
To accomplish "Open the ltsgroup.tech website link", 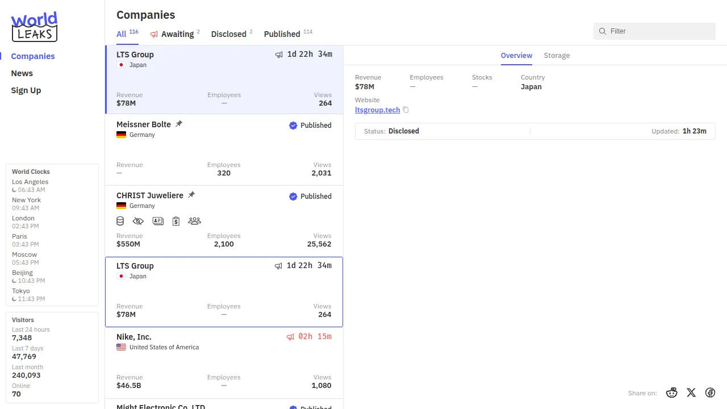I will click(x=377, y=110).
